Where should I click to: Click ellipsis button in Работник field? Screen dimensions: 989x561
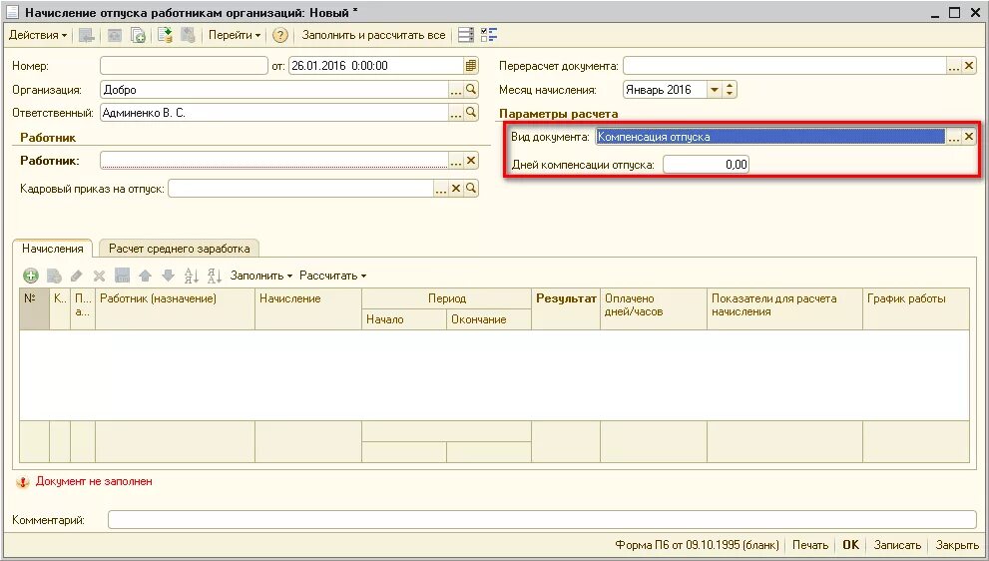456,161
